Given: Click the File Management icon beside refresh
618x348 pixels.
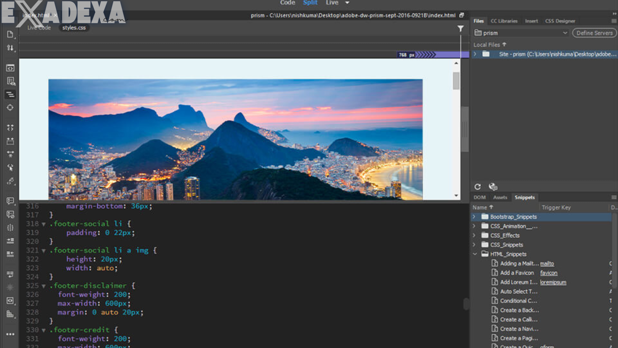Looking at the screenshot, I should tap(493, 187).
